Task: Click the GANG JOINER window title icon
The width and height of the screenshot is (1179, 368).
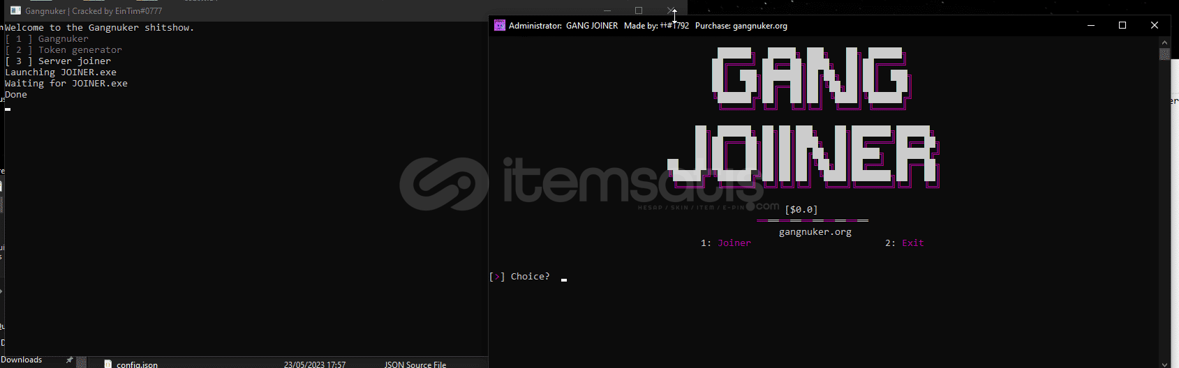Action: click(499, 26)
